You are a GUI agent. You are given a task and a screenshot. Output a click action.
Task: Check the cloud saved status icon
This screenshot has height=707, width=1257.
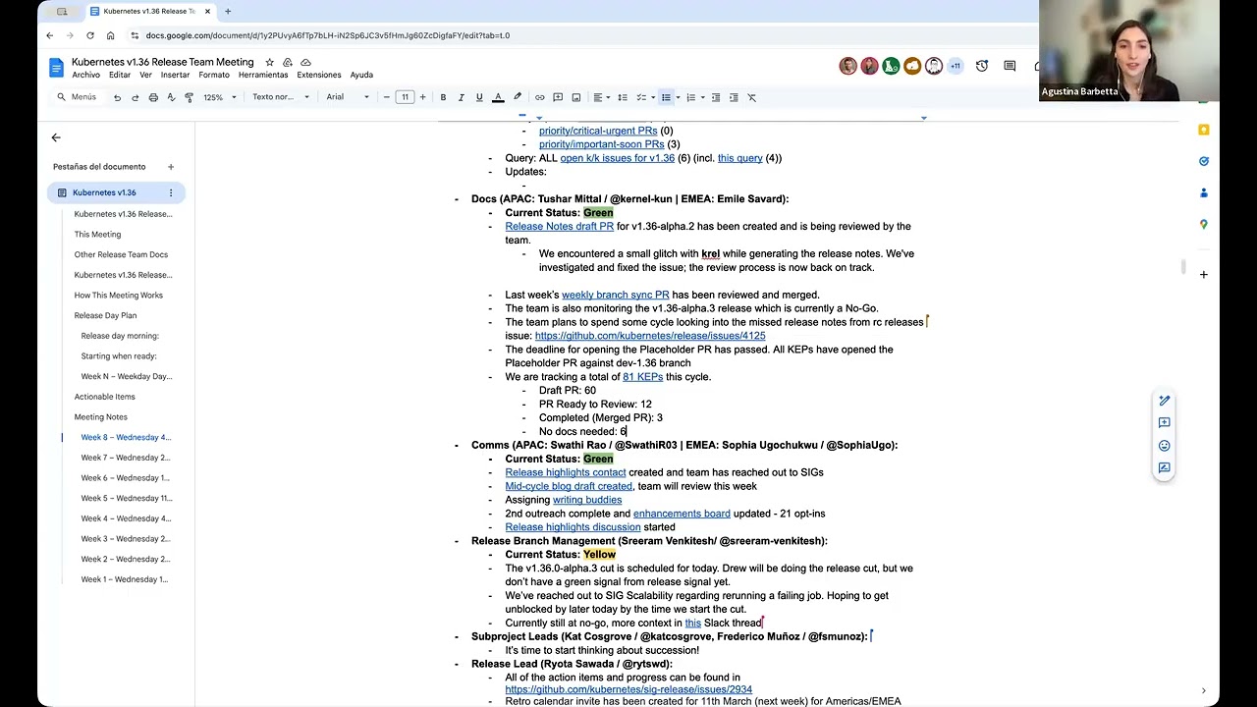305,62
